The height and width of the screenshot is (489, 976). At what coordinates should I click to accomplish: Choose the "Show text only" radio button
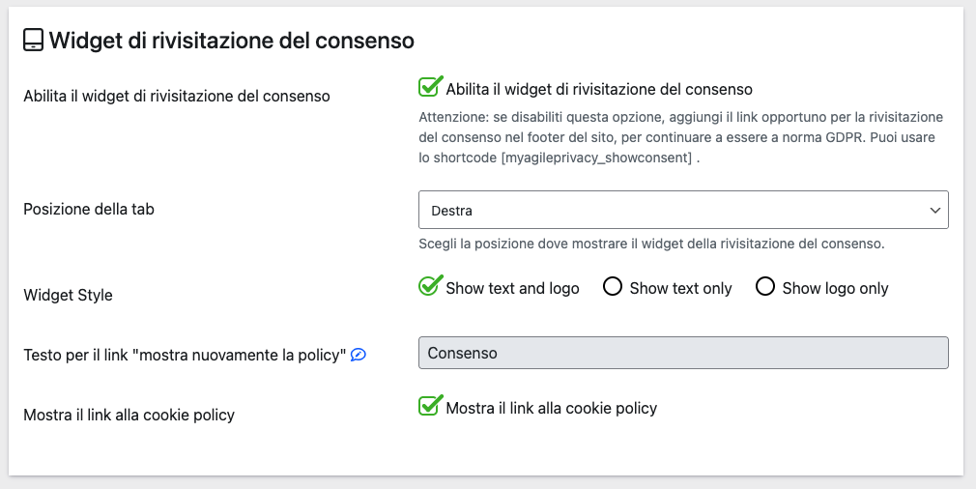point(612,287)
